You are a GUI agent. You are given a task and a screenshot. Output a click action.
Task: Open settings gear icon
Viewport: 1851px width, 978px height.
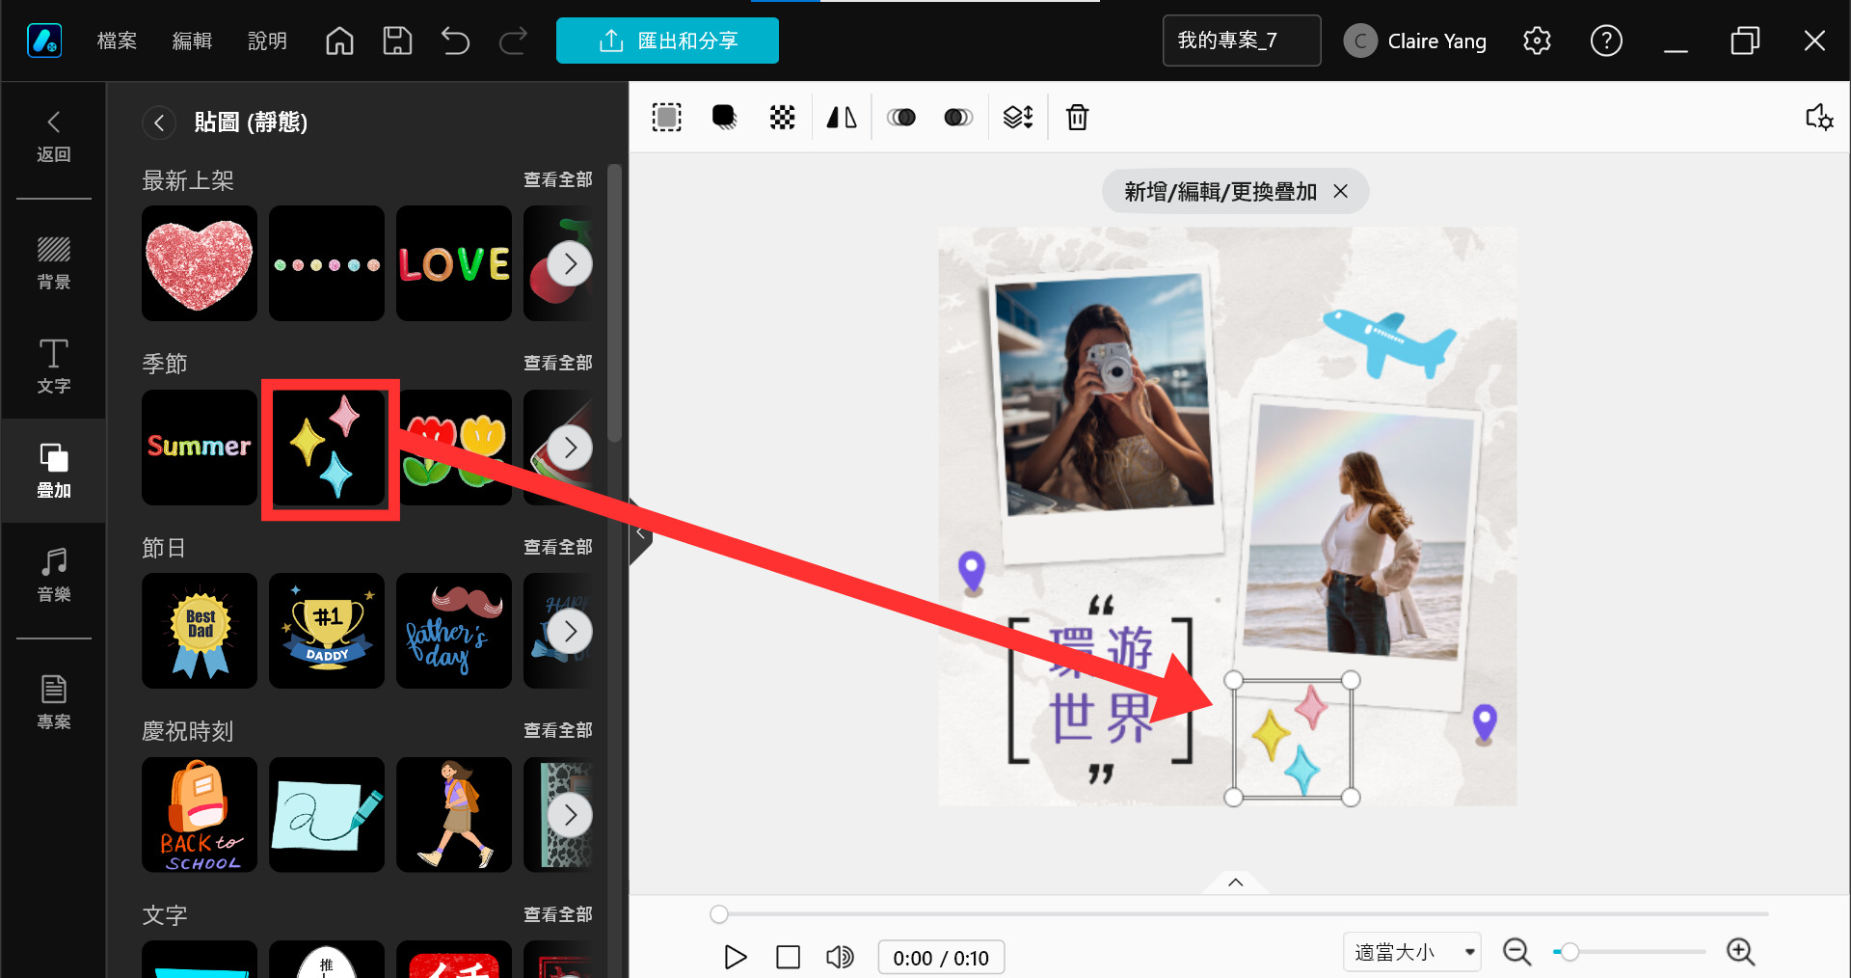click(x=1537, y=41)
